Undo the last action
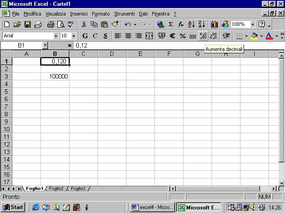This screenshot has height=213, width=285. coord(128,24)
